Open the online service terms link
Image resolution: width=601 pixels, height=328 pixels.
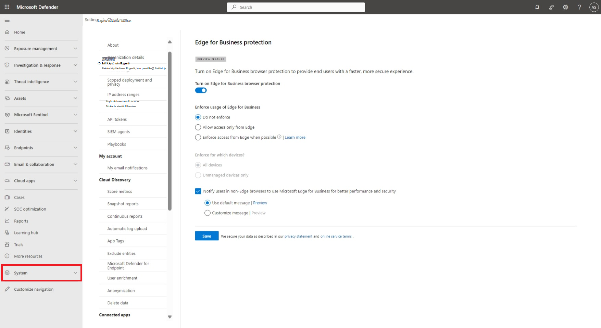tap(336, 237)
